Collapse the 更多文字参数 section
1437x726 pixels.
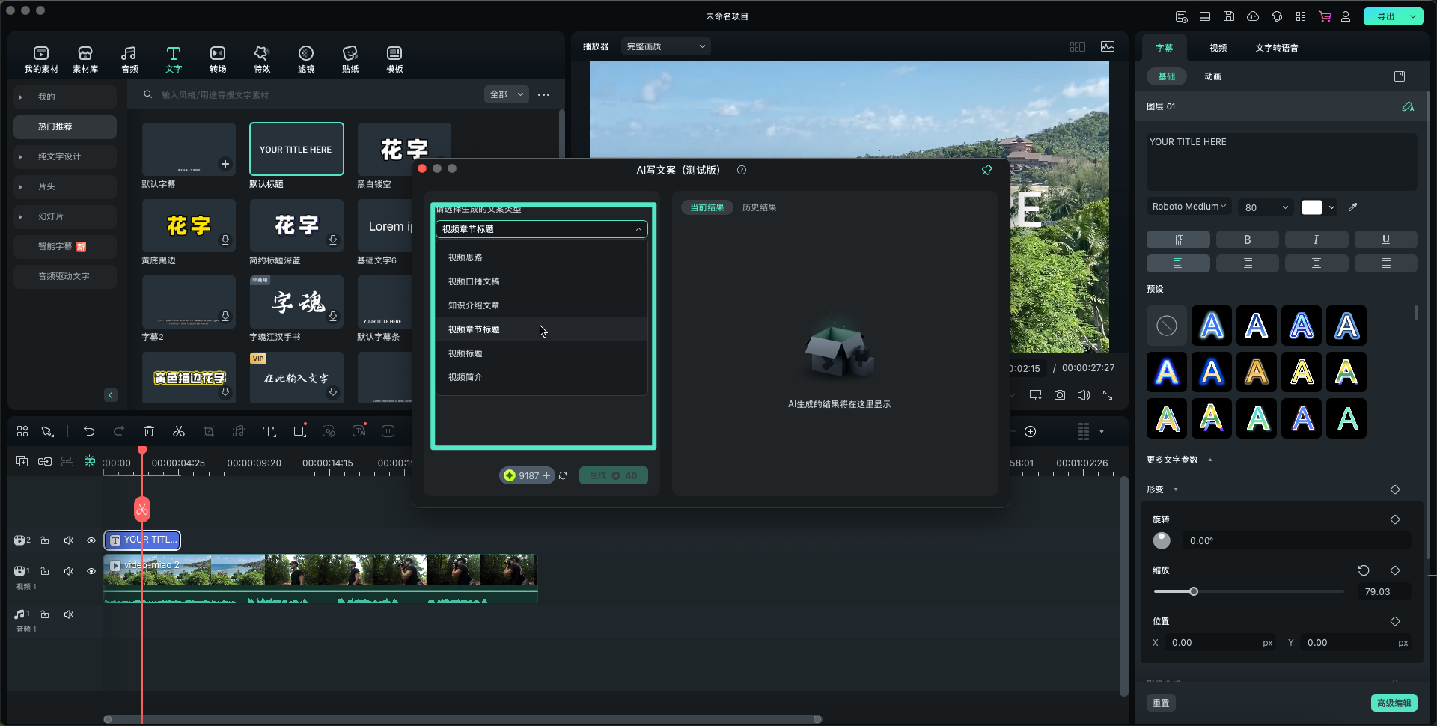point(1210,460)
